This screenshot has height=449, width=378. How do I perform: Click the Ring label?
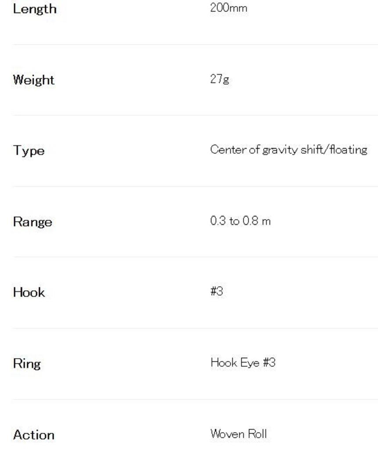tap(27, 363)
